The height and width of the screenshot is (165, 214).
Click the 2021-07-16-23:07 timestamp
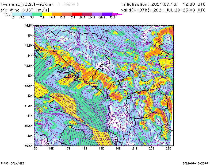coord(196,163)
